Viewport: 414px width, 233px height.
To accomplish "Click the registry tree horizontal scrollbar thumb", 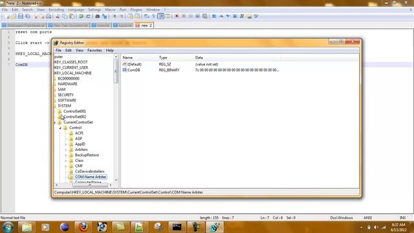I will click(90, 185).
